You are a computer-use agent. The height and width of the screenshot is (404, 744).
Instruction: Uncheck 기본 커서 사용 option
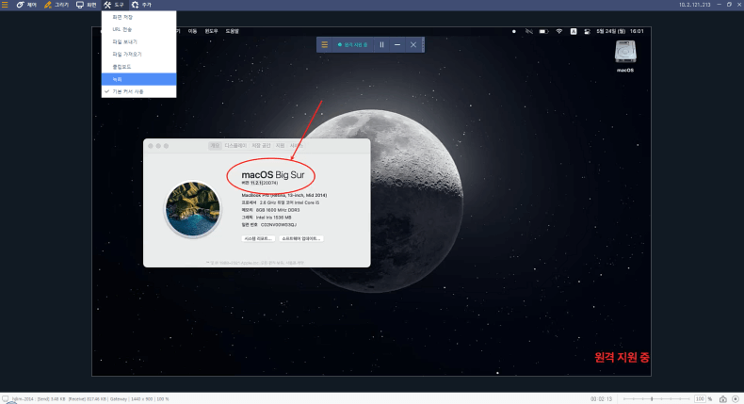pyautogui.click(x=138, y=91)
